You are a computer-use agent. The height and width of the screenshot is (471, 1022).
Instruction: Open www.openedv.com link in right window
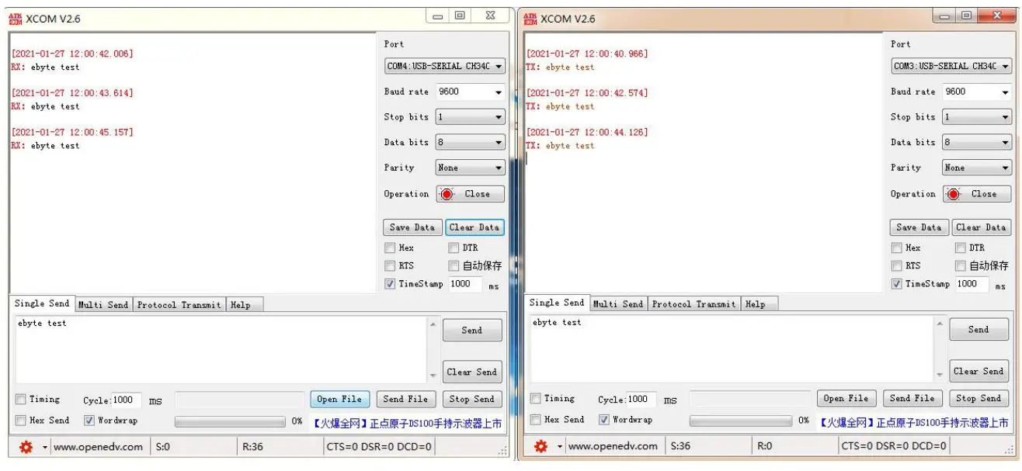click(x=613, y=447)
